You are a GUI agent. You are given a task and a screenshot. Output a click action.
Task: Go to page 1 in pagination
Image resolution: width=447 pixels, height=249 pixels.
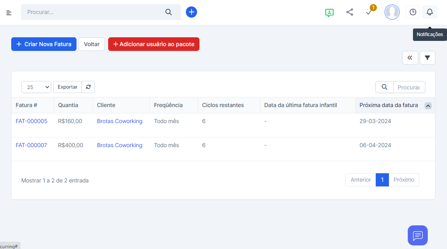point(382,180)
